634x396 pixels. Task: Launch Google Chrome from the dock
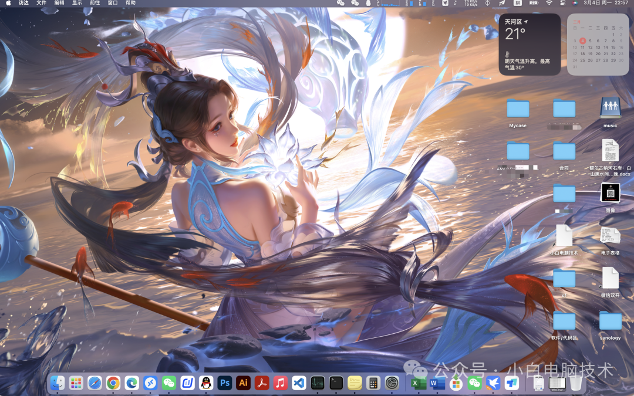(113, 383)
